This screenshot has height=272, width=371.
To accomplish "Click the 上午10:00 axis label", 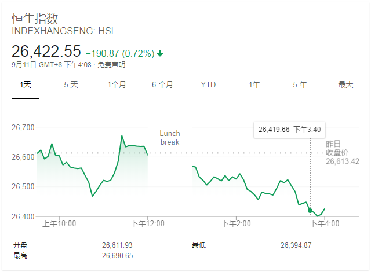I will 59,223.
